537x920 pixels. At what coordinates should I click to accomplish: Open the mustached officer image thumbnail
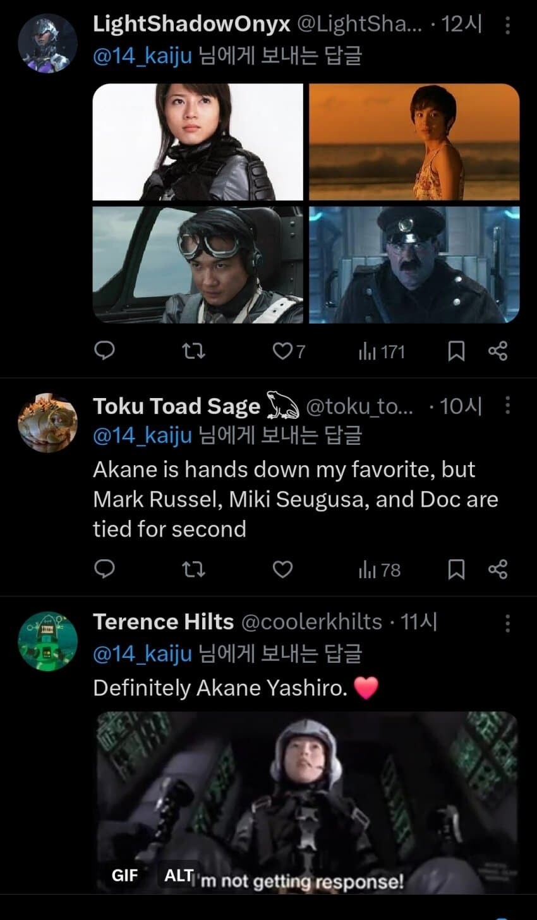pos(414,265)
